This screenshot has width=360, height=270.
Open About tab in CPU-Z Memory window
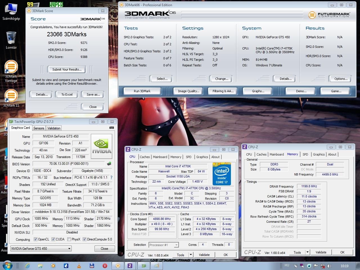point(332,154)
